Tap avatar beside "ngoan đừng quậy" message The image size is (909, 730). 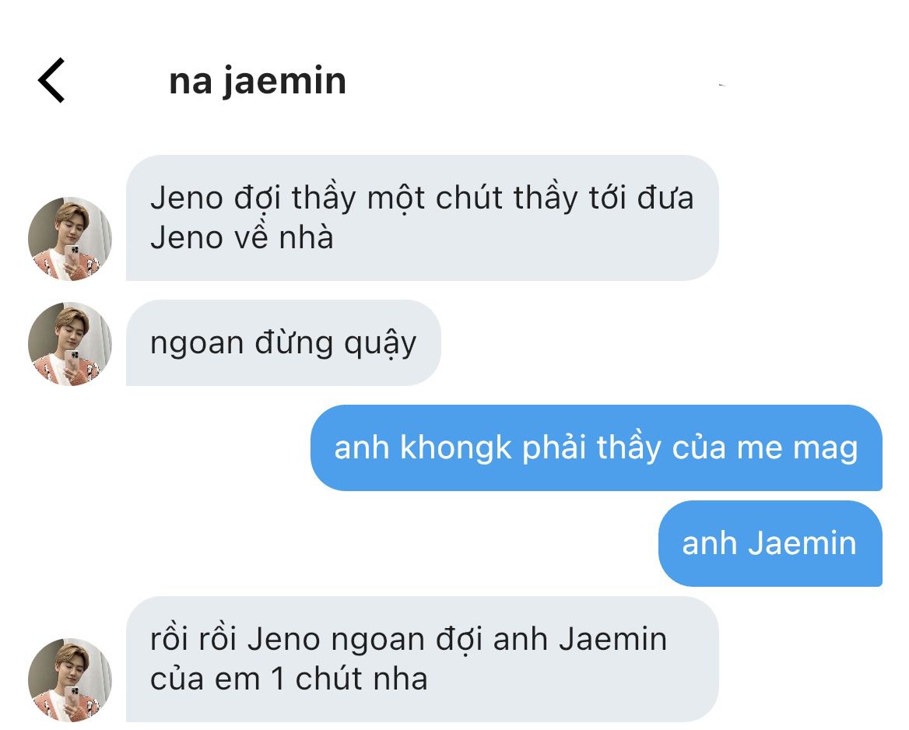click(x=70, y=344)
